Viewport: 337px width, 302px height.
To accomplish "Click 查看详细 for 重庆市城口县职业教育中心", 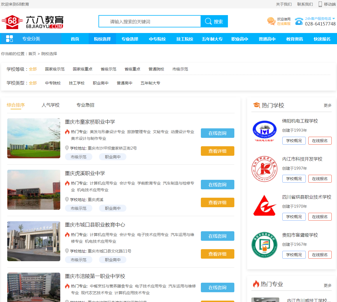I will [218, 254].
